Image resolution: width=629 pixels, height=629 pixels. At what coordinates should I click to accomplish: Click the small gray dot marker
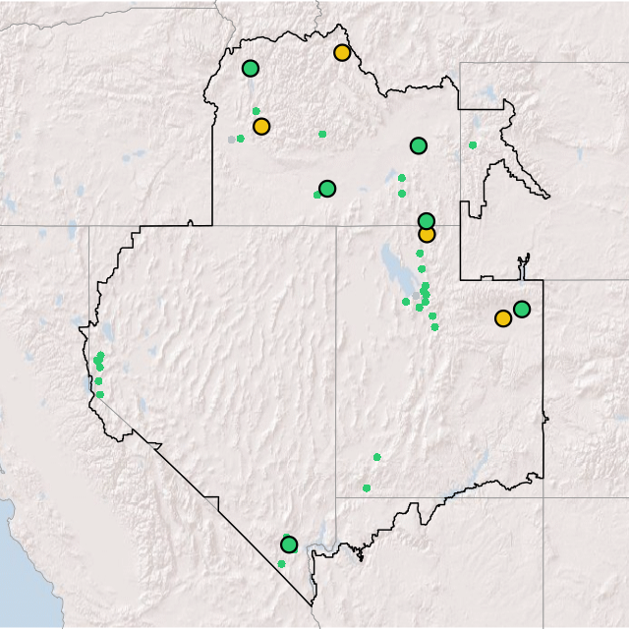[x=232, y=140]
